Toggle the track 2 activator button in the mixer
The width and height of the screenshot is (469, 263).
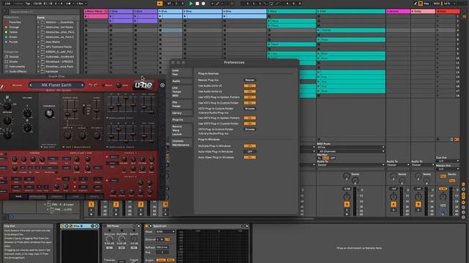[116, 205]
